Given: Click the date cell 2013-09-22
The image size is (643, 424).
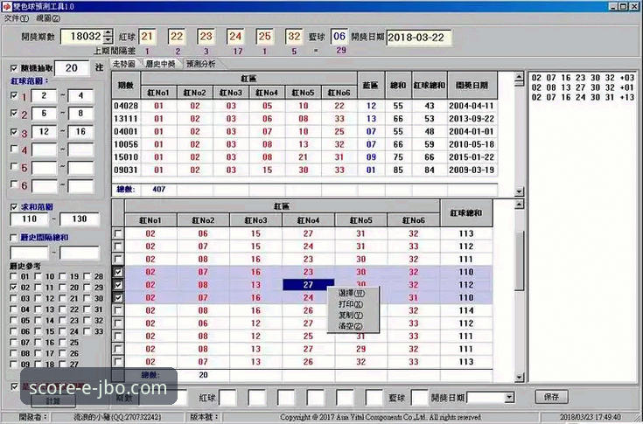Looking at the screenshot, I should pyautogui.click(x=472, y=119).
